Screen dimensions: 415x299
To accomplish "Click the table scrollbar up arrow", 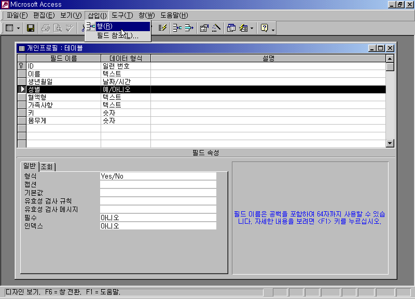I will pyautogui.click(x=390, y=58).
